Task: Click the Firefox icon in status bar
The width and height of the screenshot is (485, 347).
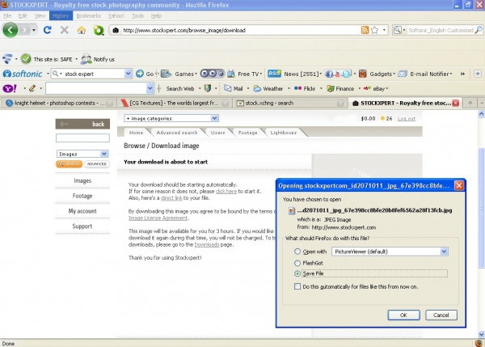Action: pyautogui.click(x=479, y=343)
